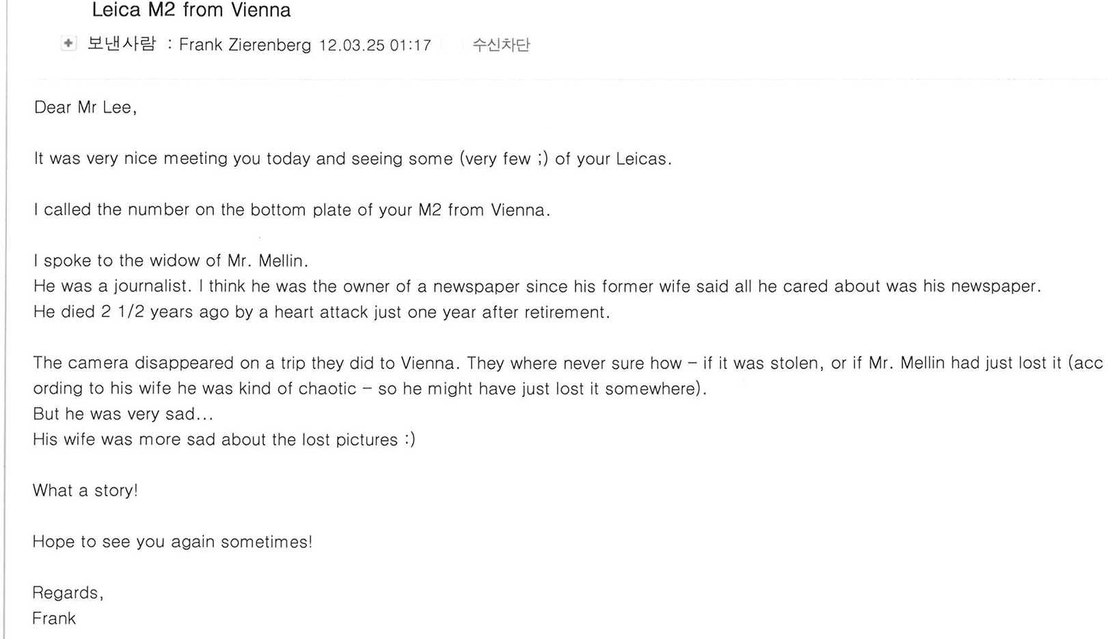This screenshot has height=639, width=1108.
Task: Click the sentence The camera disappeared on a trip
Action: (247, 363)
